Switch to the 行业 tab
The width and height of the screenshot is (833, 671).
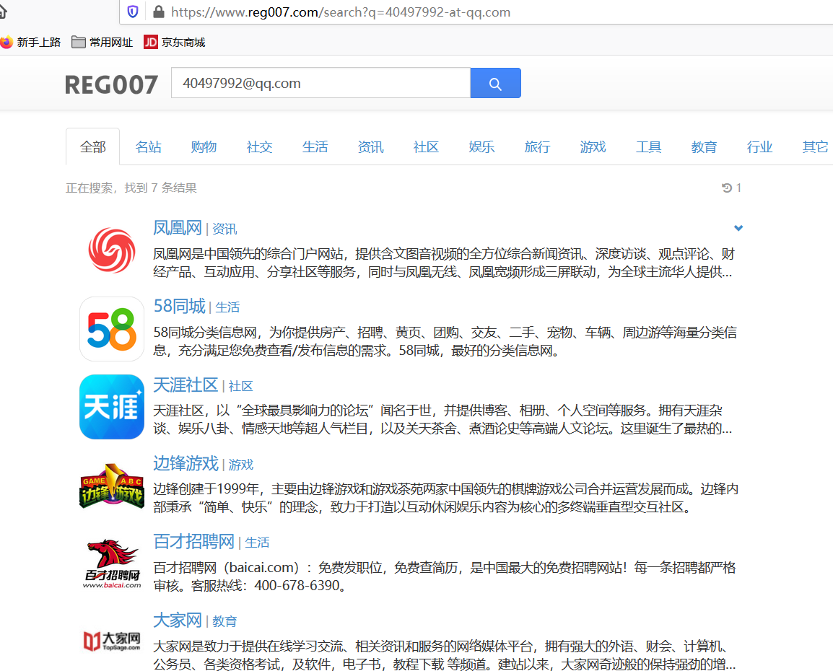pyautogui.click(x=759, y=146)
